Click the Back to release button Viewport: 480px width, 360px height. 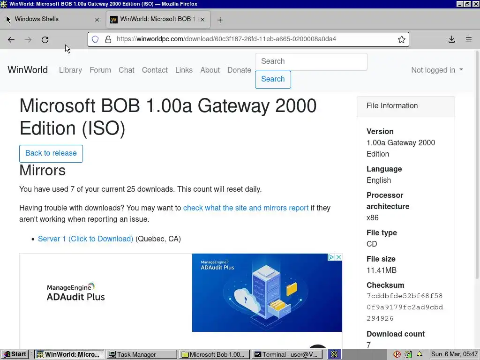tap(51, 153)
